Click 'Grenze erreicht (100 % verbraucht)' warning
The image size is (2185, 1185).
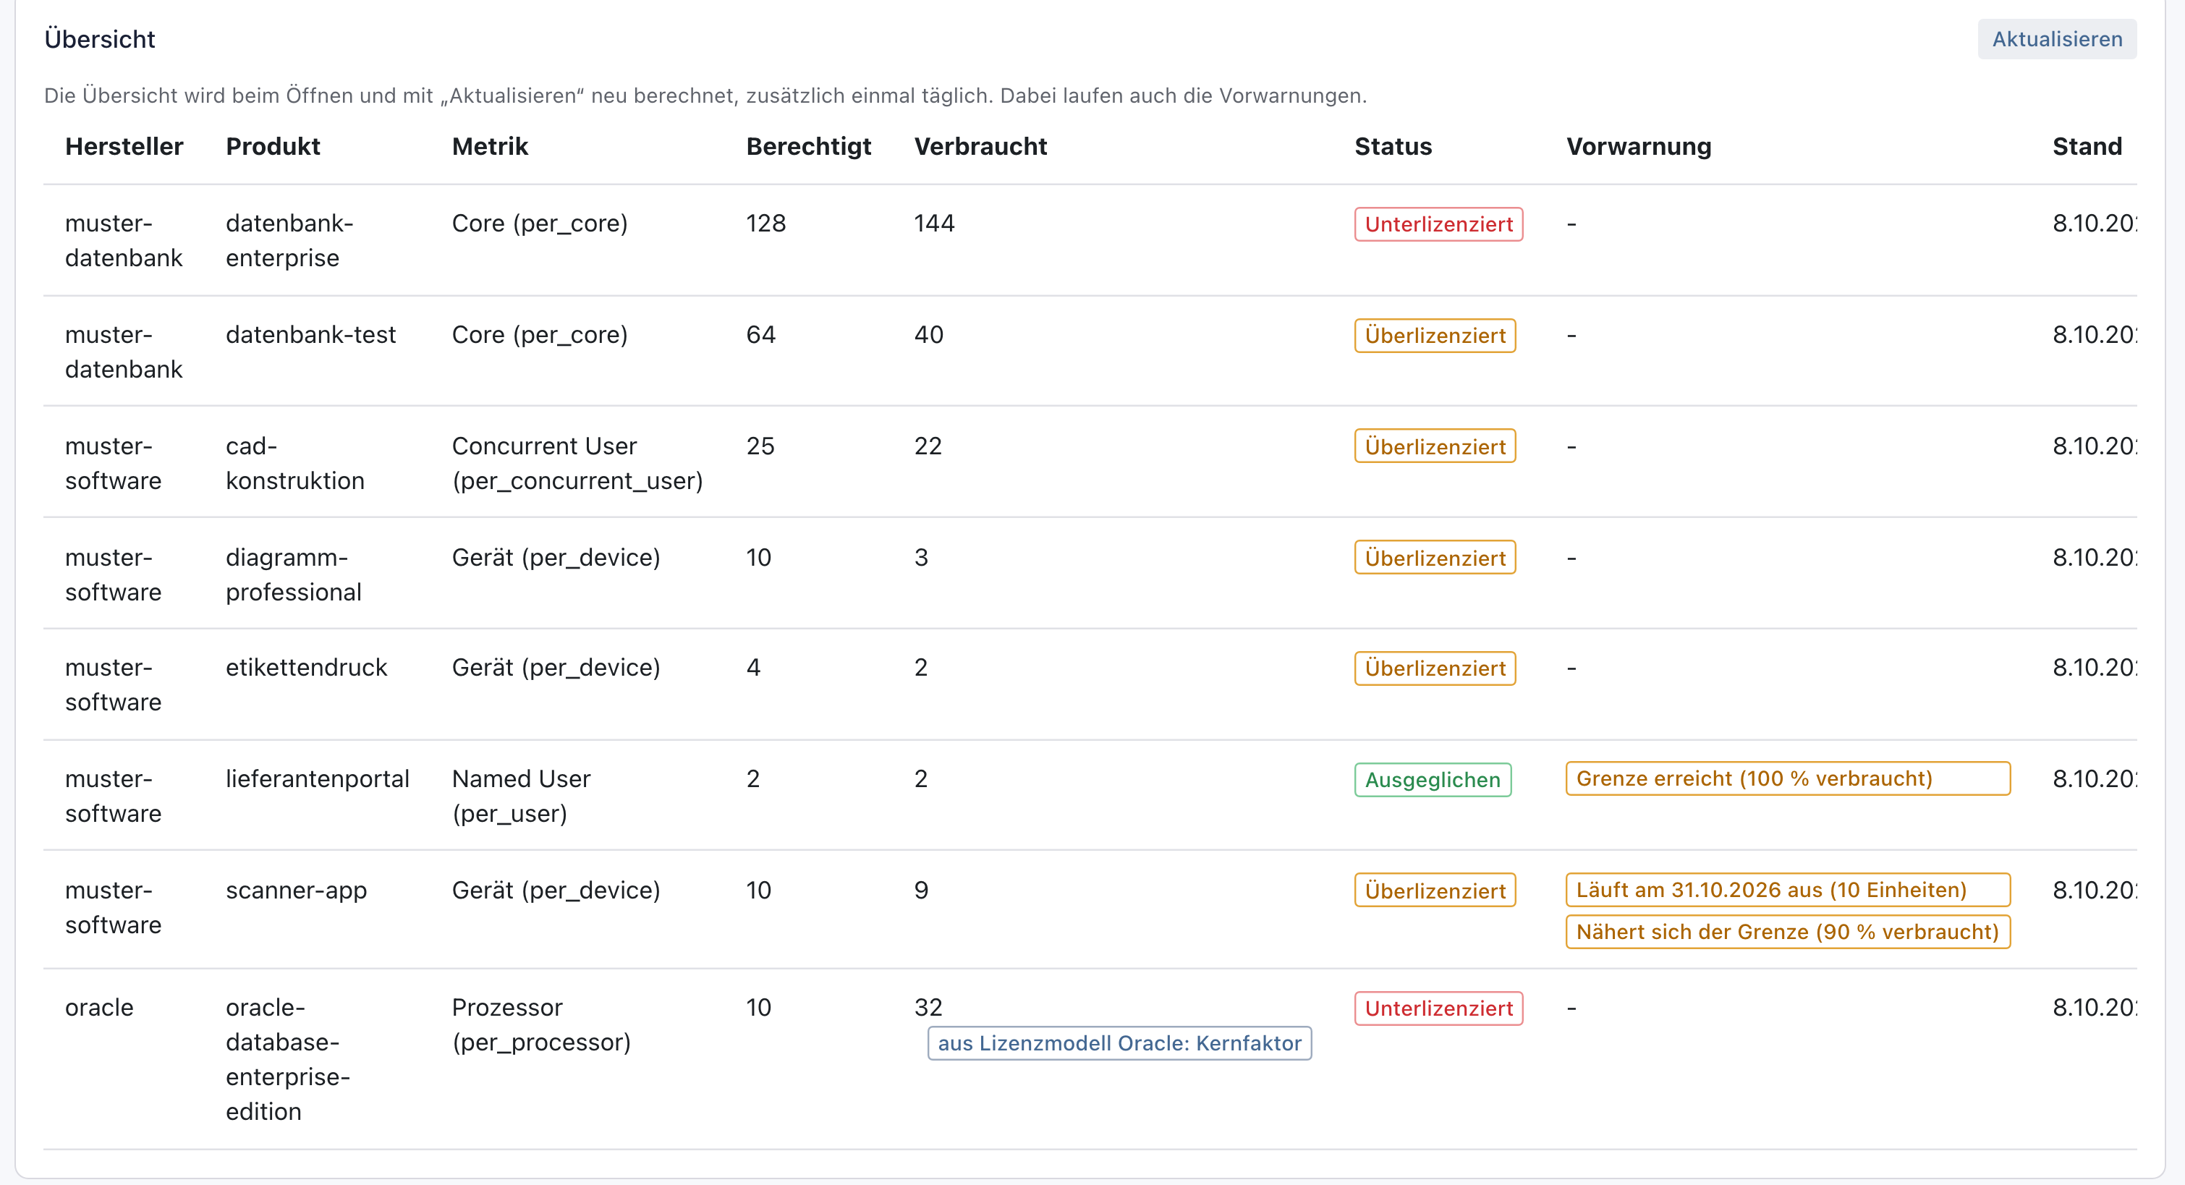click(x=1787, y=778)
